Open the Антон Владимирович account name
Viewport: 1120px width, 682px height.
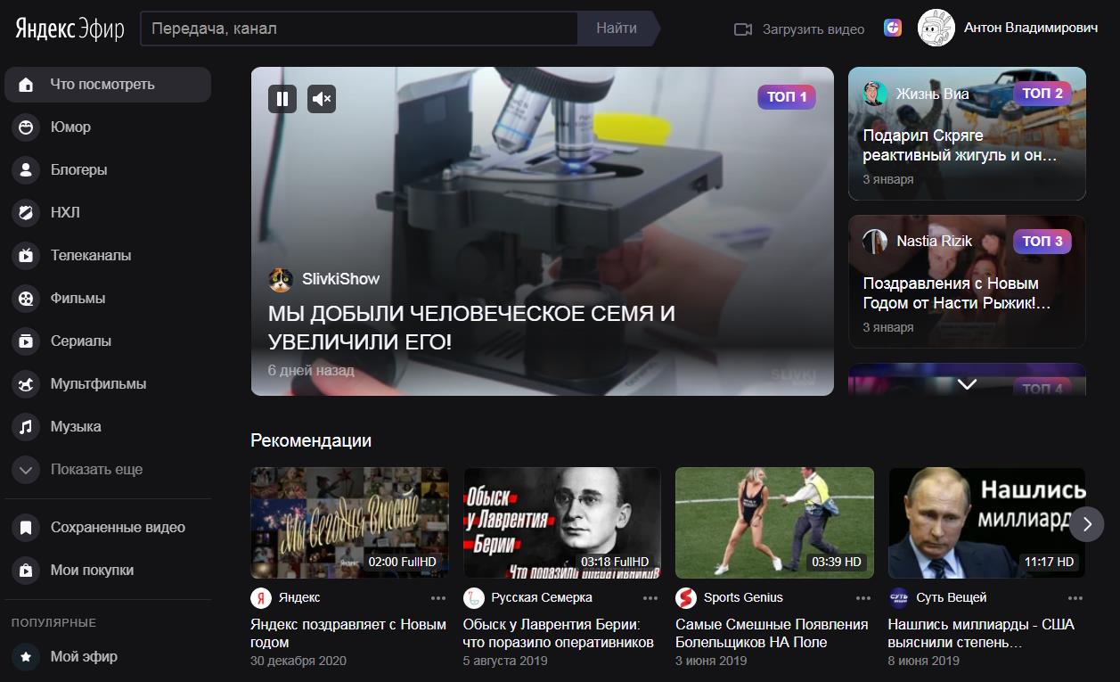pos(1031,29)
